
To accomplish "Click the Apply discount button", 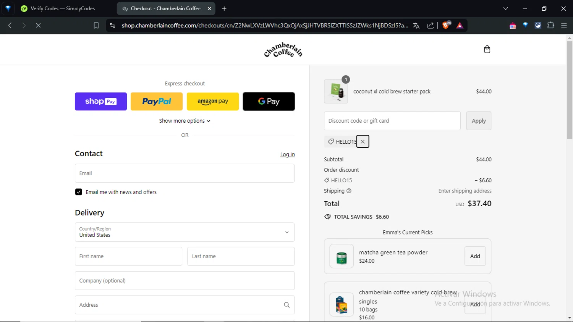I will (x=479, y=121).
